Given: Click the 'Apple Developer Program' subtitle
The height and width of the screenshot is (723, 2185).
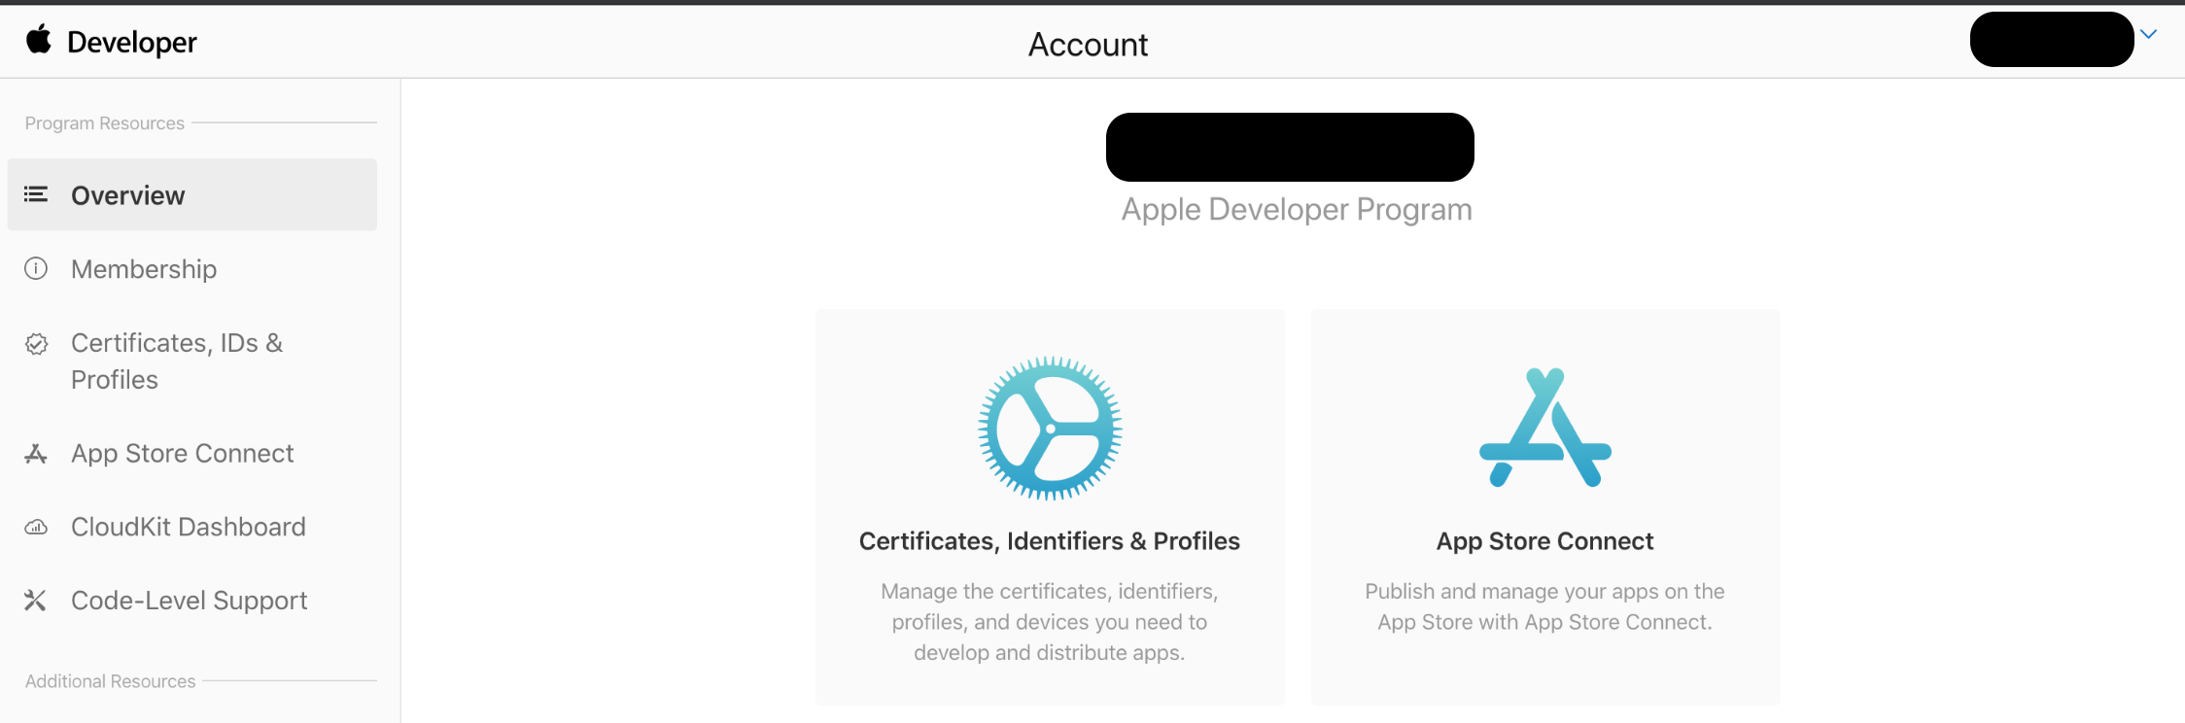Looking at the screenshot, I should 1297,210.
